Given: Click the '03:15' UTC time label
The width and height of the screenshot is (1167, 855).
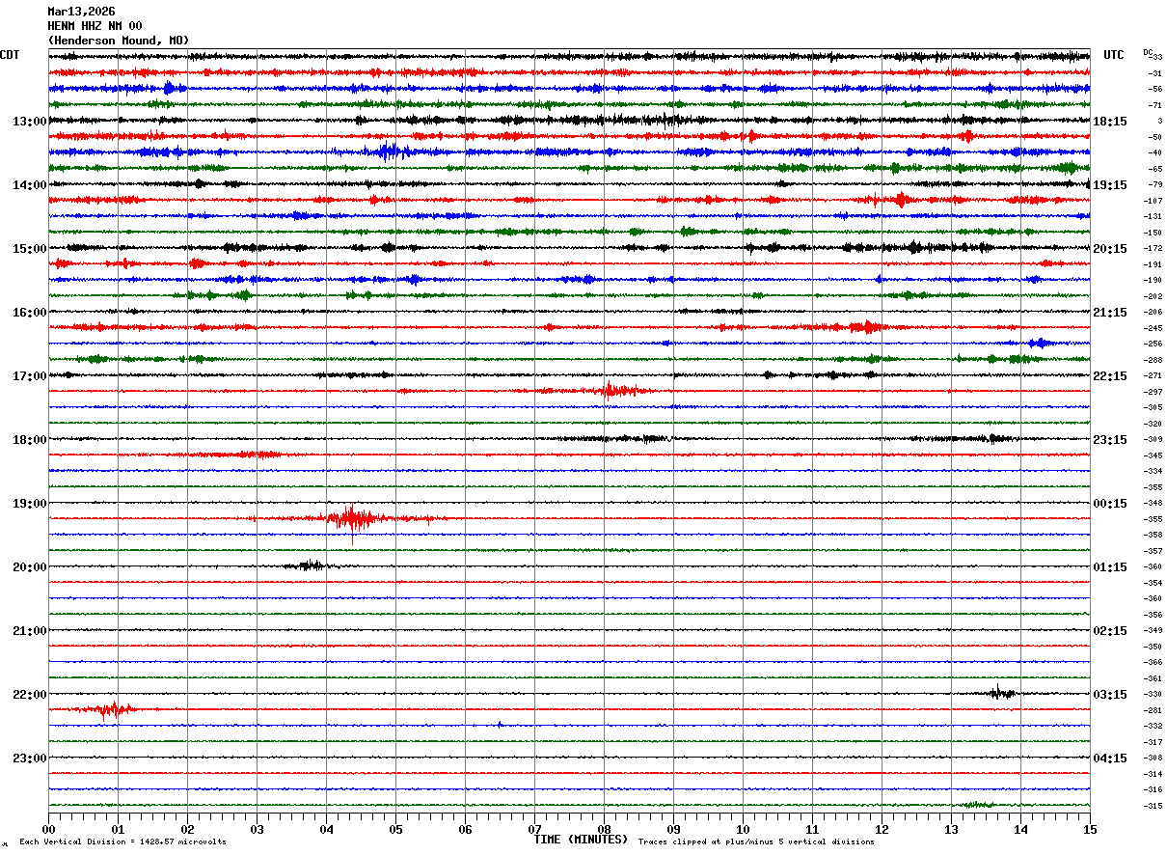Looking at the screenshot, I should pyautogui.click(x=1110, y=695).
